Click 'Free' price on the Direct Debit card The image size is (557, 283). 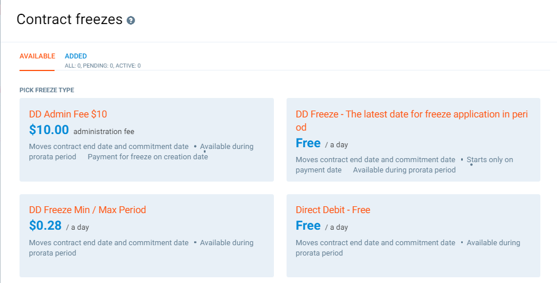point(308,226)
